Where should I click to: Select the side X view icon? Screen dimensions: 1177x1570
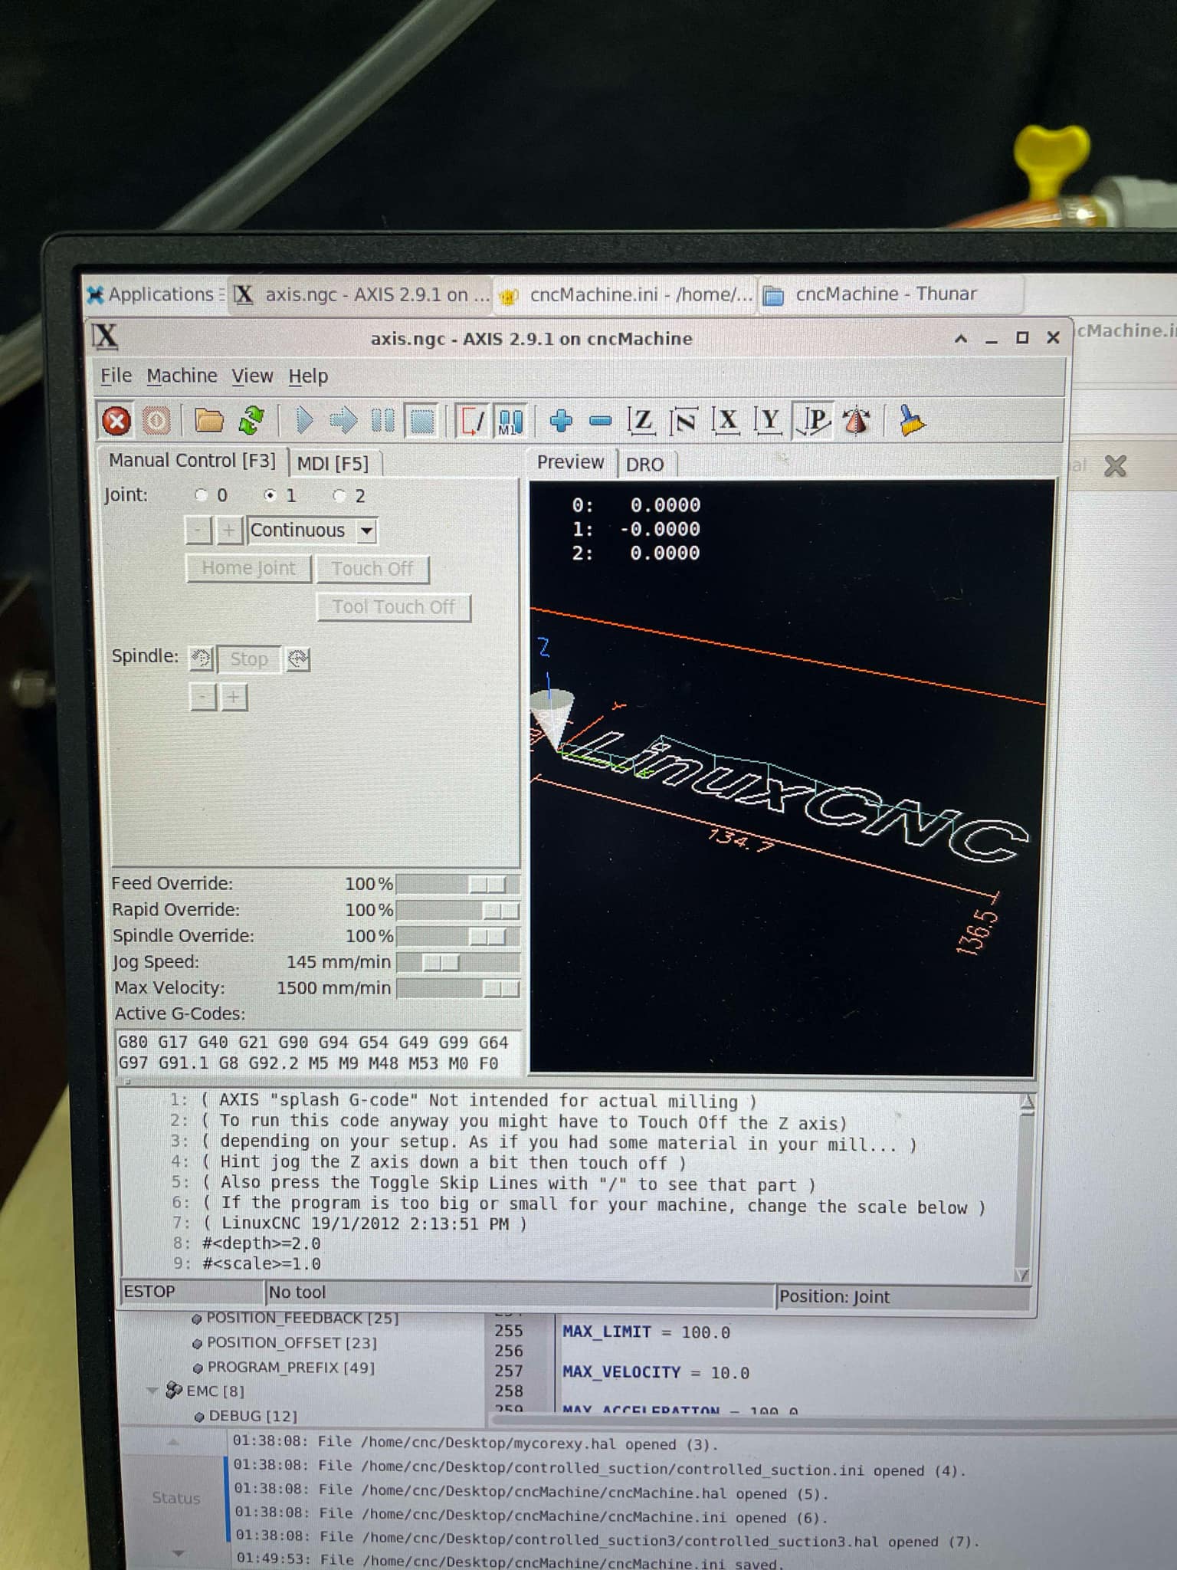coord(726,420)
